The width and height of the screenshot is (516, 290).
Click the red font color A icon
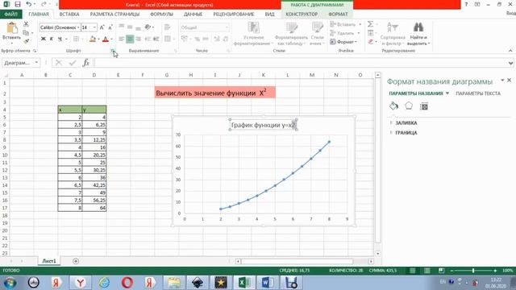coord(106,39)
